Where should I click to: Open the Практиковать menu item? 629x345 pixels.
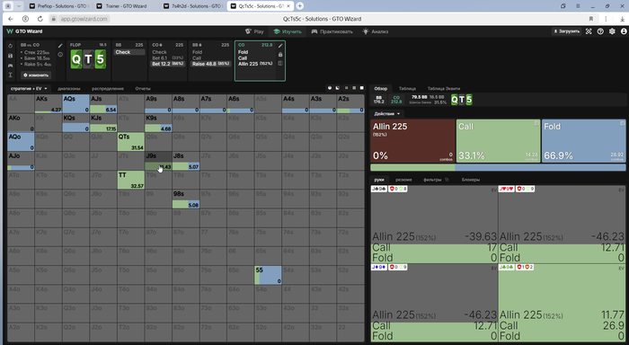pyautogui.click(x=332, y=31)
